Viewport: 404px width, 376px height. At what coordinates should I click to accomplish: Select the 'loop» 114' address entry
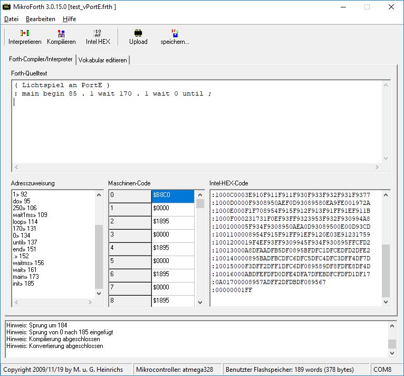[x=25, y=222]
